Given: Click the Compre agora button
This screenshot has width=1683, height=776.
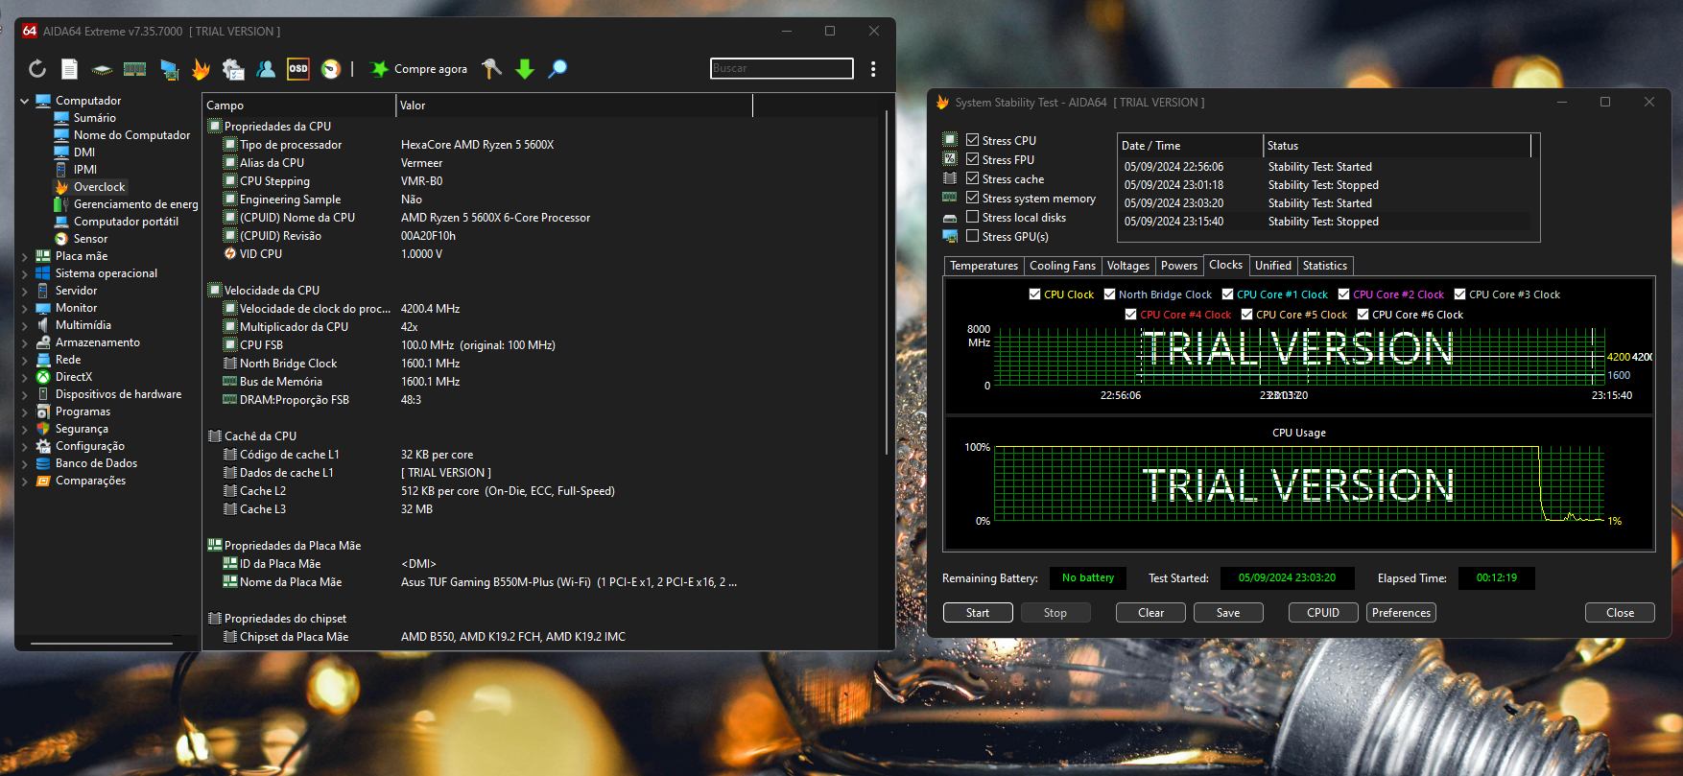Looking at the screenshot, I should pos(419,69).
